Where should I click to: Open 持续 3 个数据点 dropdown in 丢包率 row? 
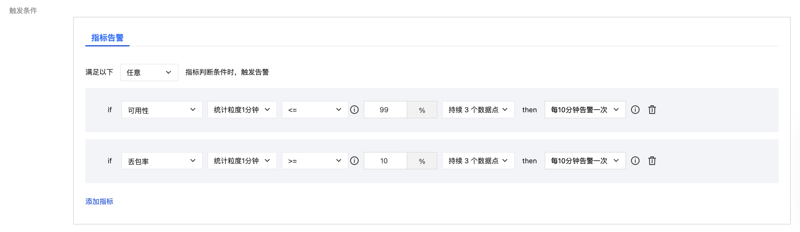478,161
